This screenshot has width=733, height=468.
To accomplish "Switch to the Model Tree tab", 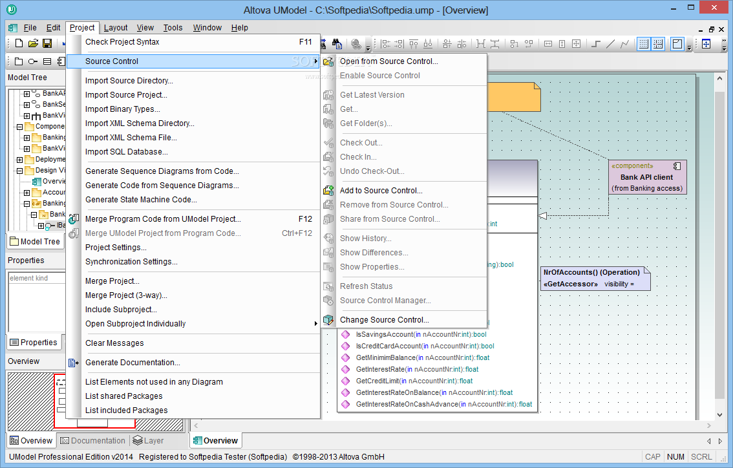I will tap(35, 241).
